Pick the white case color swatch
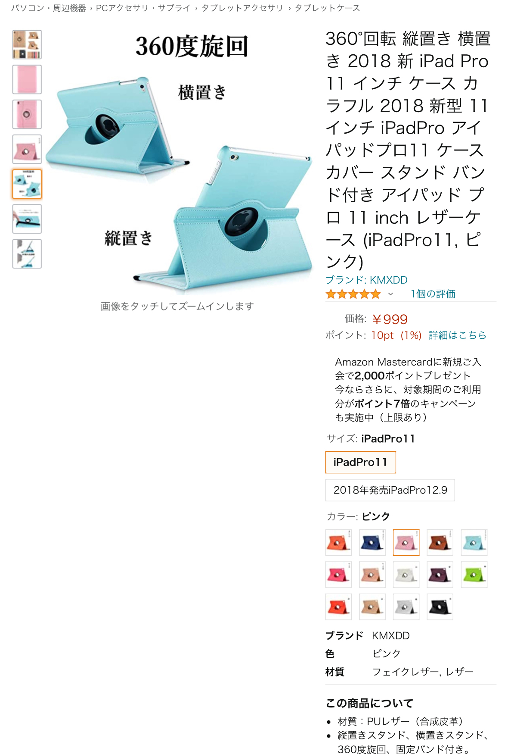Image resolution: width=514 pixels, height=754 pixels. coord(406,575)
